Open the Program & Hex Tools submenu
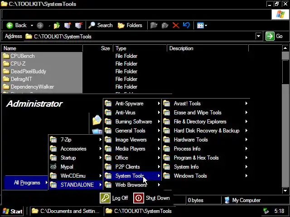Viewport: 290px width, 217px height. 206,158
